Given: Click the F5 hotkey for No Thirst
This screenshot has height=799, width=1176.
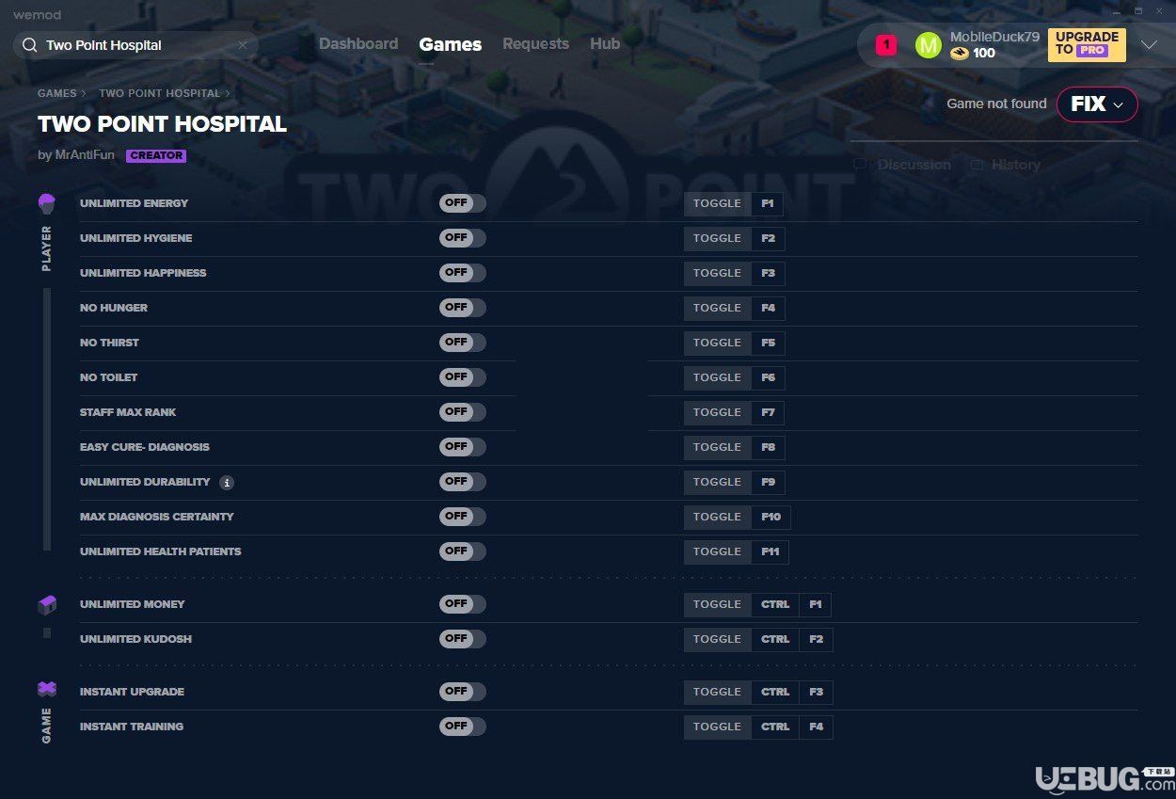Looking at the screenshot, I should [768, 343].
